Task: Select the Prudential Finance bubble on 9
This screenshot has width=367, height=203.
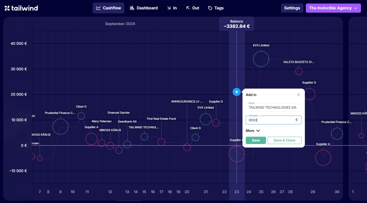Action: point(60,126)
